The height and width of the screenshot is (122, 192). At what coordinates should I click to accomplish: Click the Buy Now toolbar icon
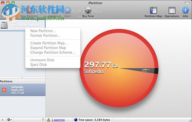(88, 10)
